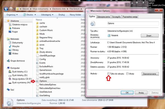Select the Pulpit desktop icon in sidebar
The width and height of the screenshot is (165, 109).
pyautogui.click(x=10, y=32)
